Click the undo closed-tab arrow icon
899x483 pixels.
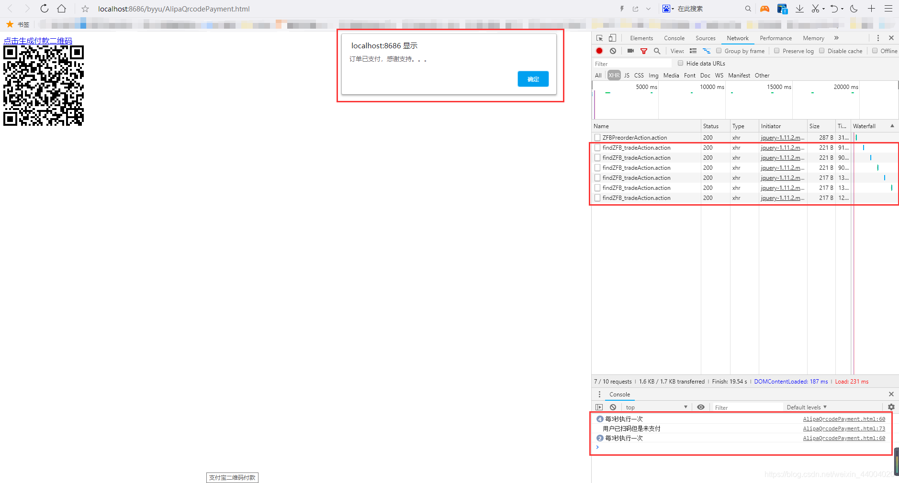[834, 9]
